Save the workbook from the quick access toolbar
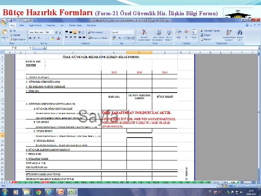 (11, 20)
